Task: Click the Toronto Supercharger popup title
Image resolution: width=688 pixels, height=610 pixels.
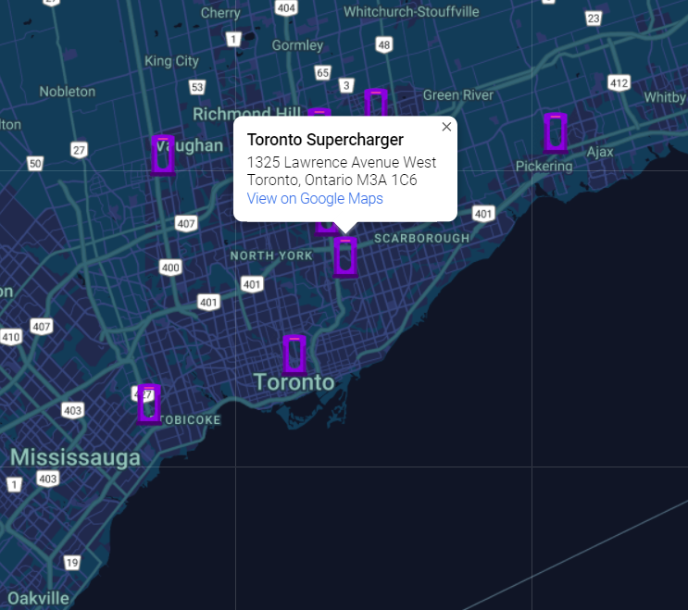Action: (325, 140)
